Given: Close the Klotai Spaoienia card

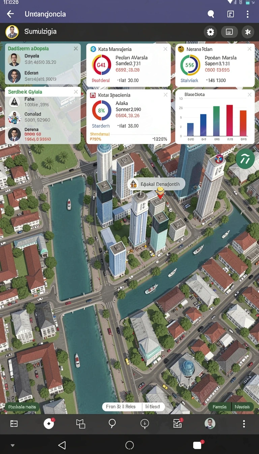Looking at the screenshot, I should point(165,95).
